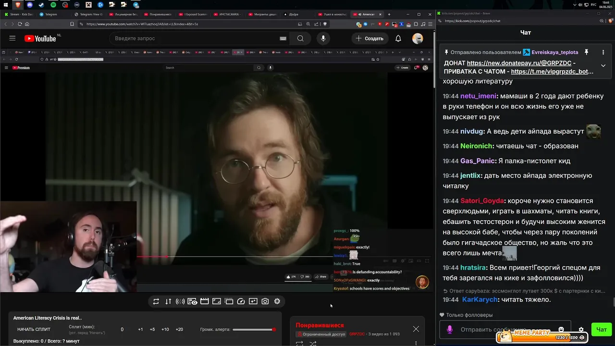Click Evreiskaya_teplota username in pinned message
615x346 pixels.
(x=555, y=52)
